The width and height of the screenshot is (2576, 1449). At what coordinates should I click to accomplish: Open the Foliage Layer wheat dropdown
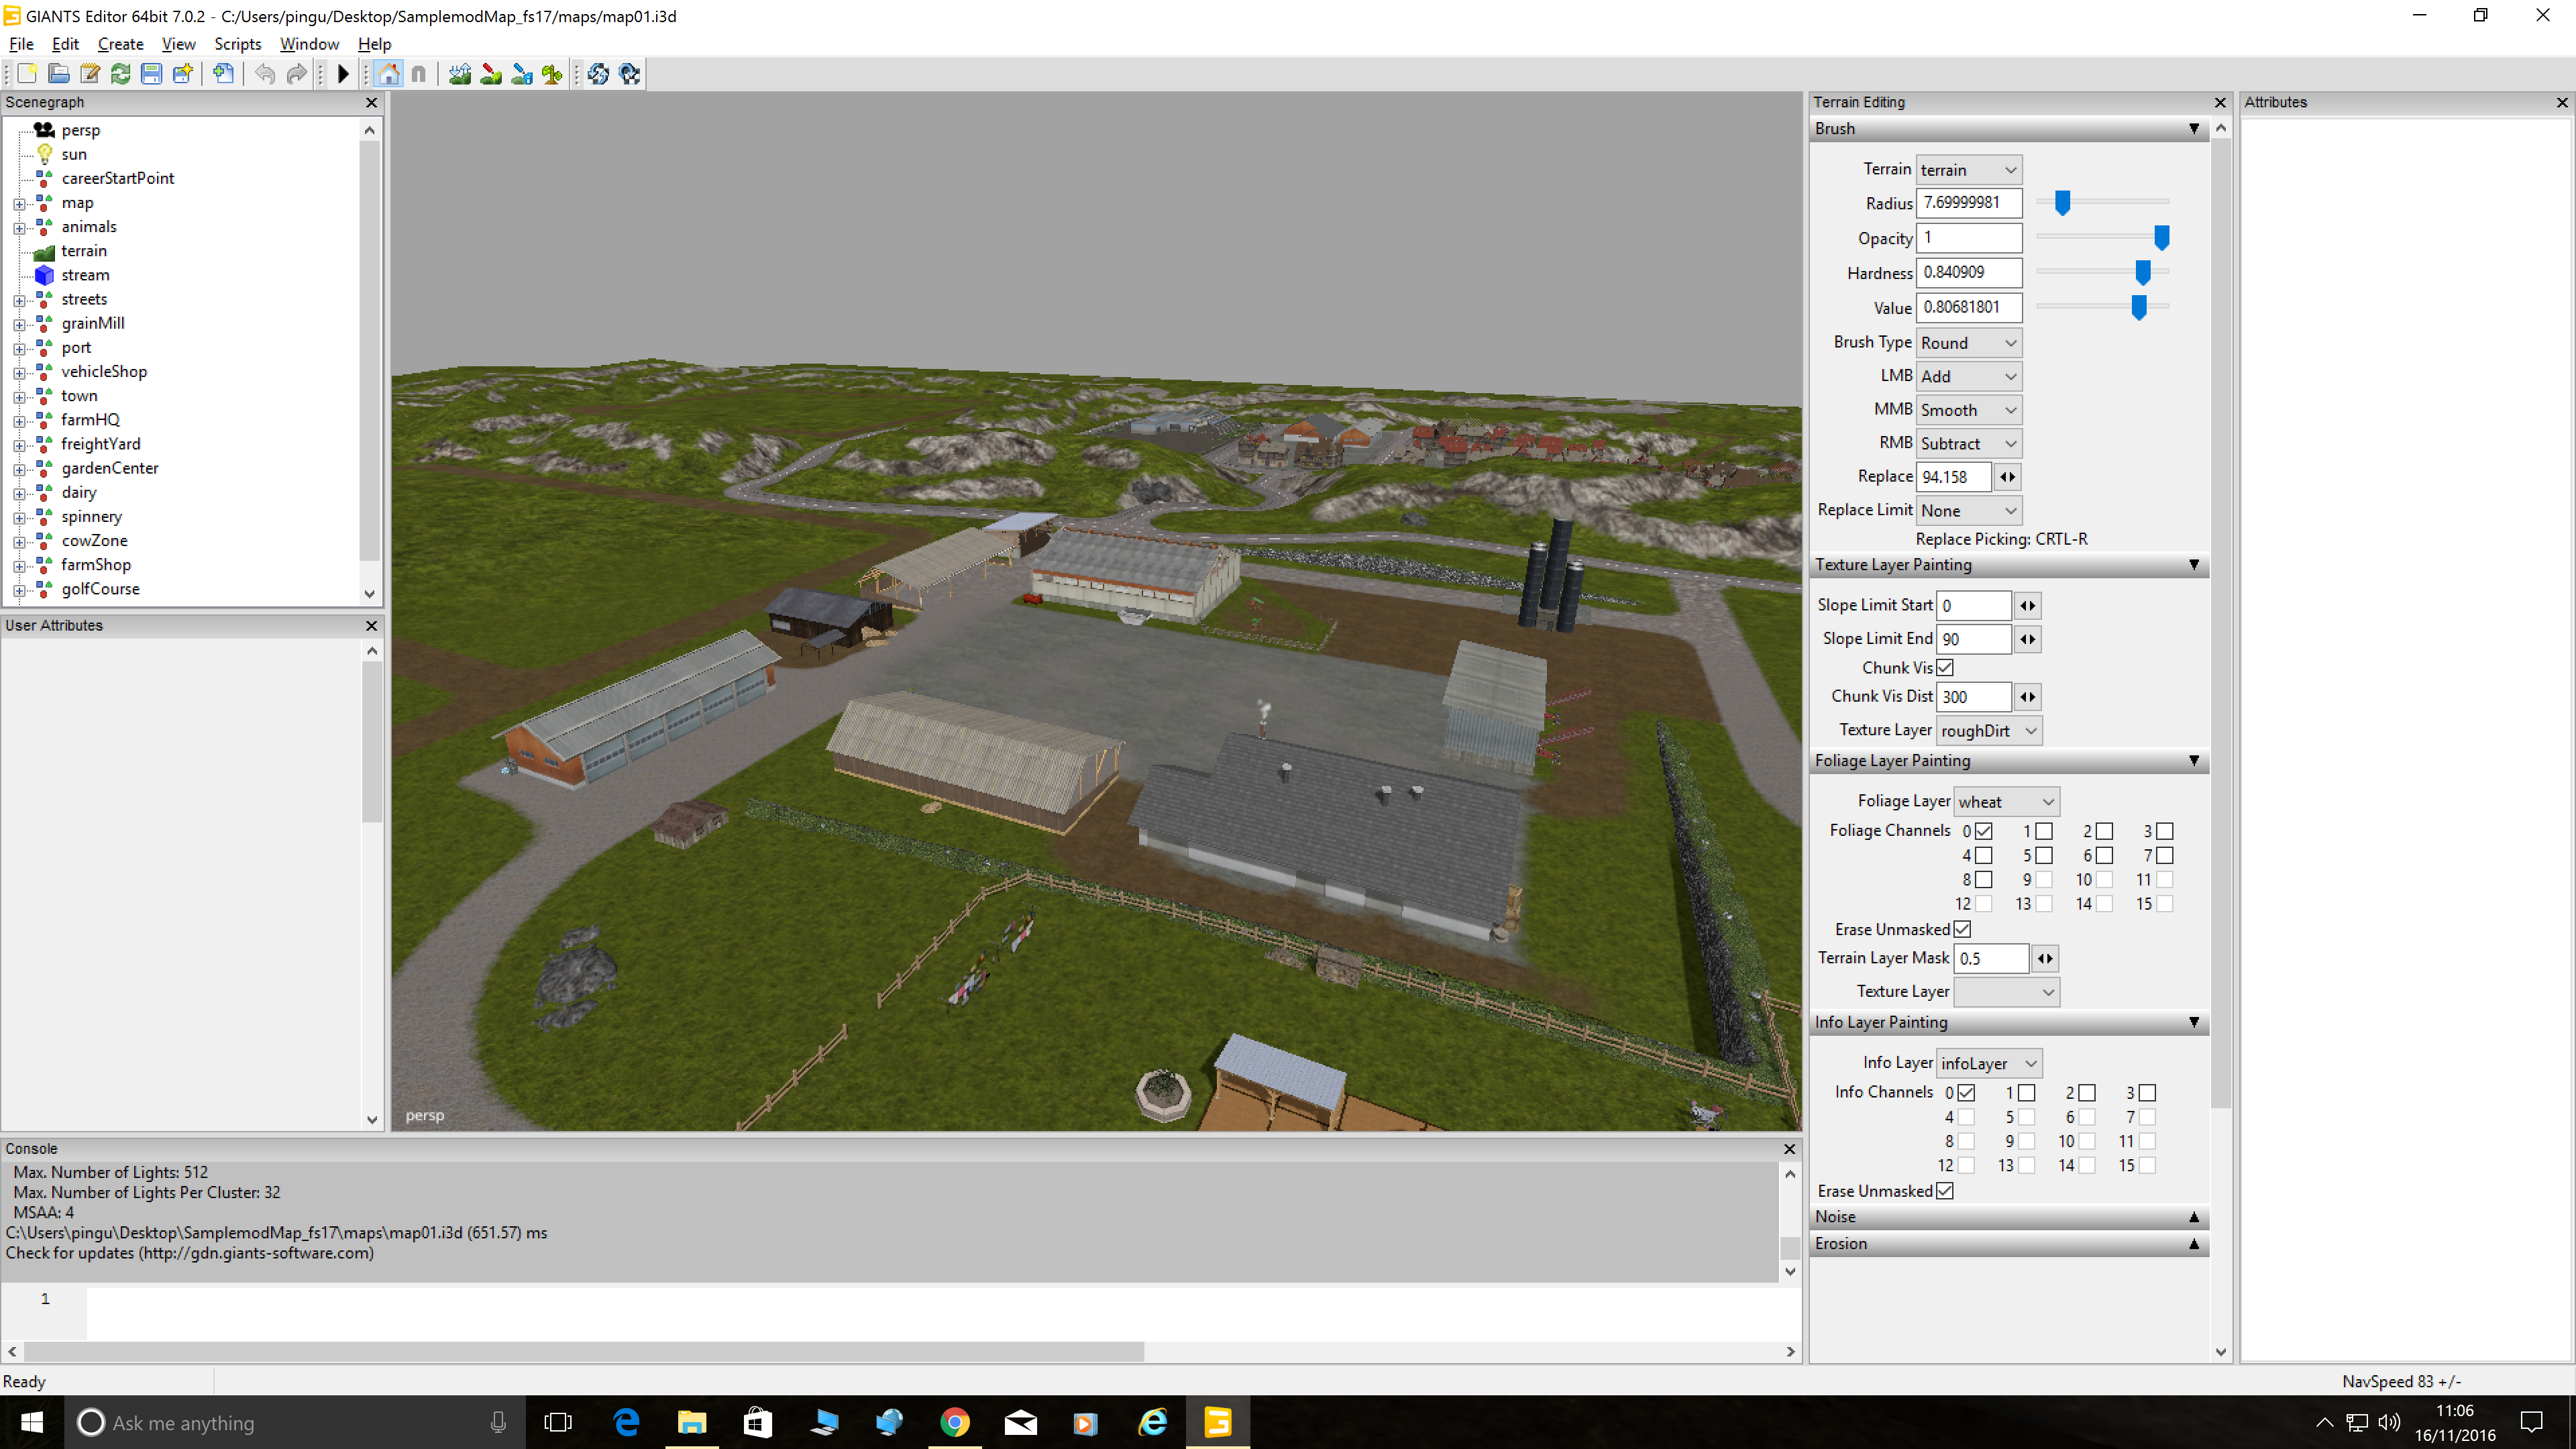2007,801
